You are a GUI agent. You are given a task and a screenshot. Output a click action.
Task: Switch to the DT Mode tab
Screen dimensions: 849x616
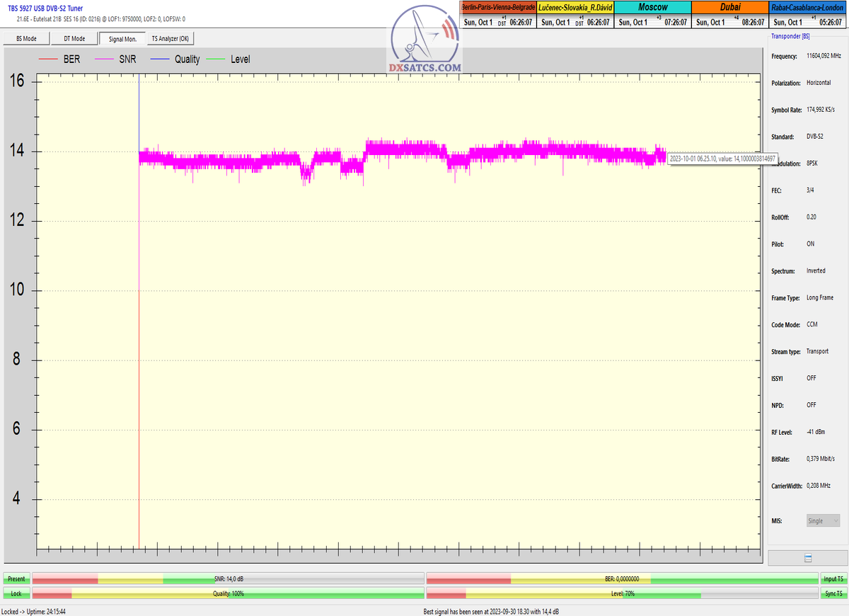(x=74, y=39)
